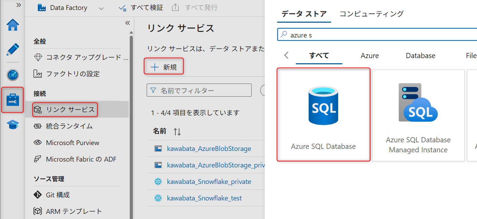Screen dimensions: 477x219
Task: Choose Azure SQL Database Managed Instance tile
Action: (418, 115)
